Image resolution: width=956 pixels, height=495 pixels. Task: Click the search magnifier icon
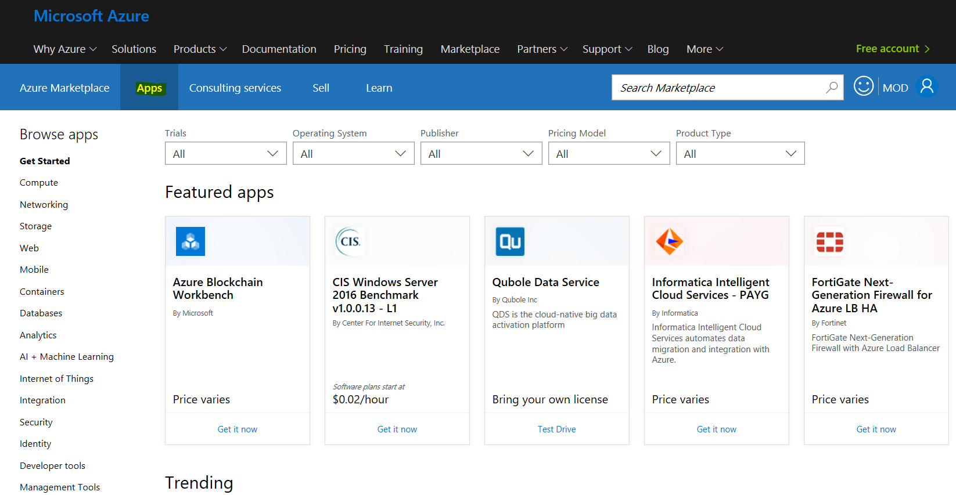832,87
